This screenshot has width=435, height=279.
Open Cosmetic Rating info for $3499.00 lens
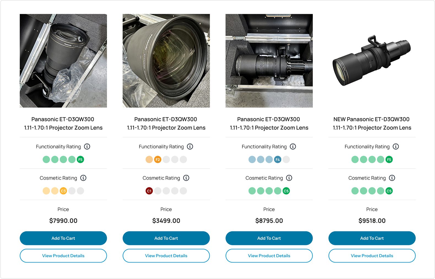(186, 178)
